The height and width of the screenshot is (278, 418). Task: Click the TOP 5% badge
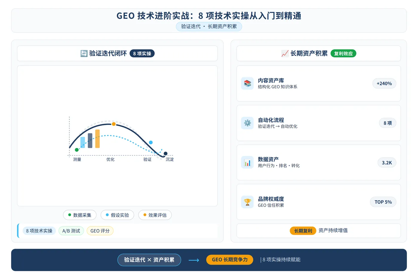click(x=383, y=202)
